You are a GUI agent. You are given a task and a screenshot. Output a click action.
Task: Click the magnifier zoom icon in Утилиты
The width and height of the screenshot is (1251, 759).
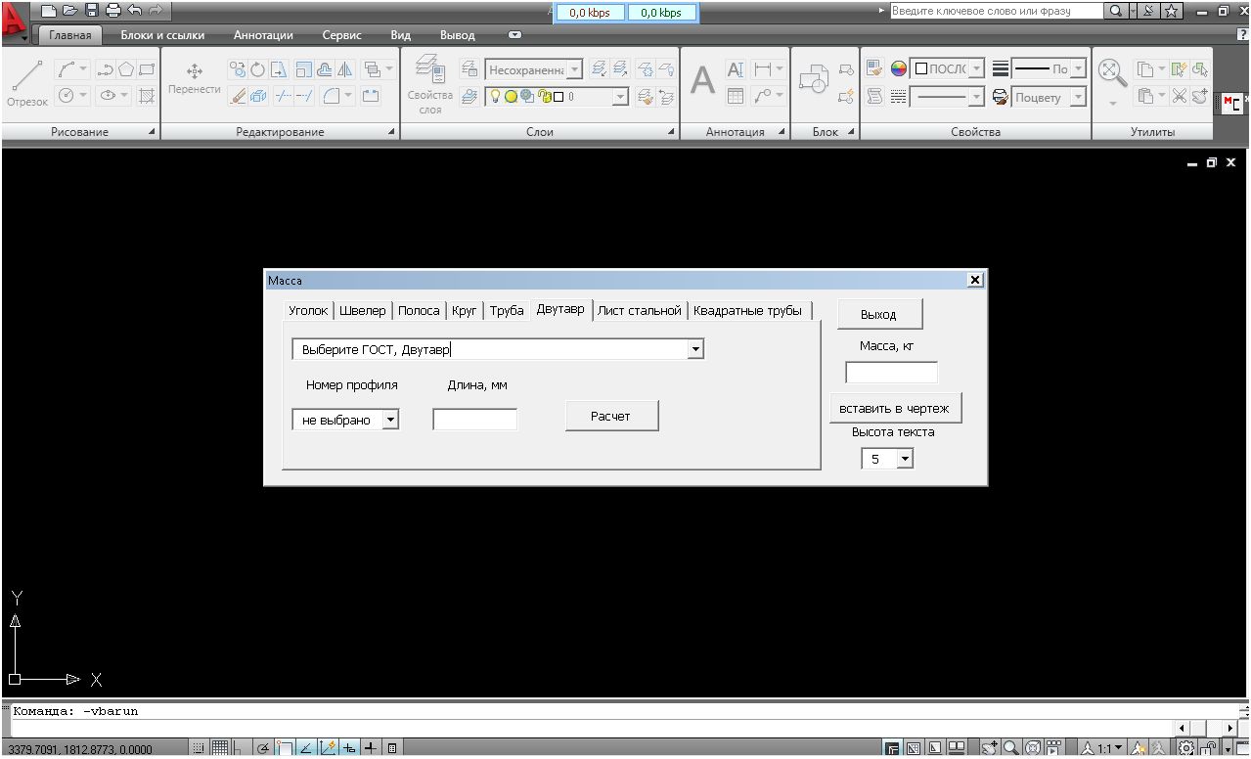pos(1111,72)
